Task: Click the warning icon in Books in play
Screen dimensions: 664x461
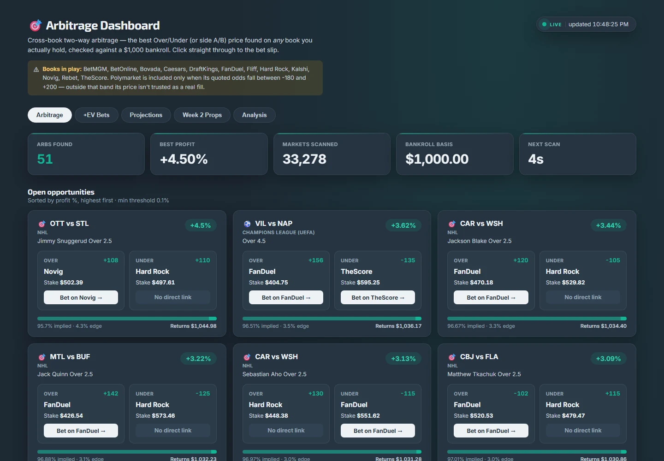Action: click(x=36, y=70)
